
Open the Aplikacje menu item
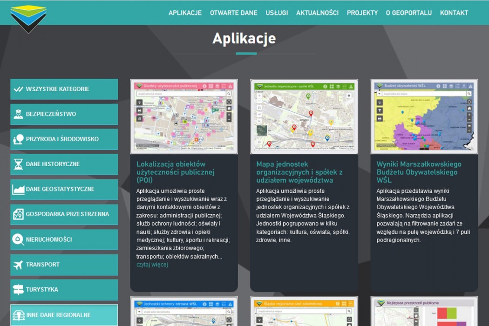185,13
